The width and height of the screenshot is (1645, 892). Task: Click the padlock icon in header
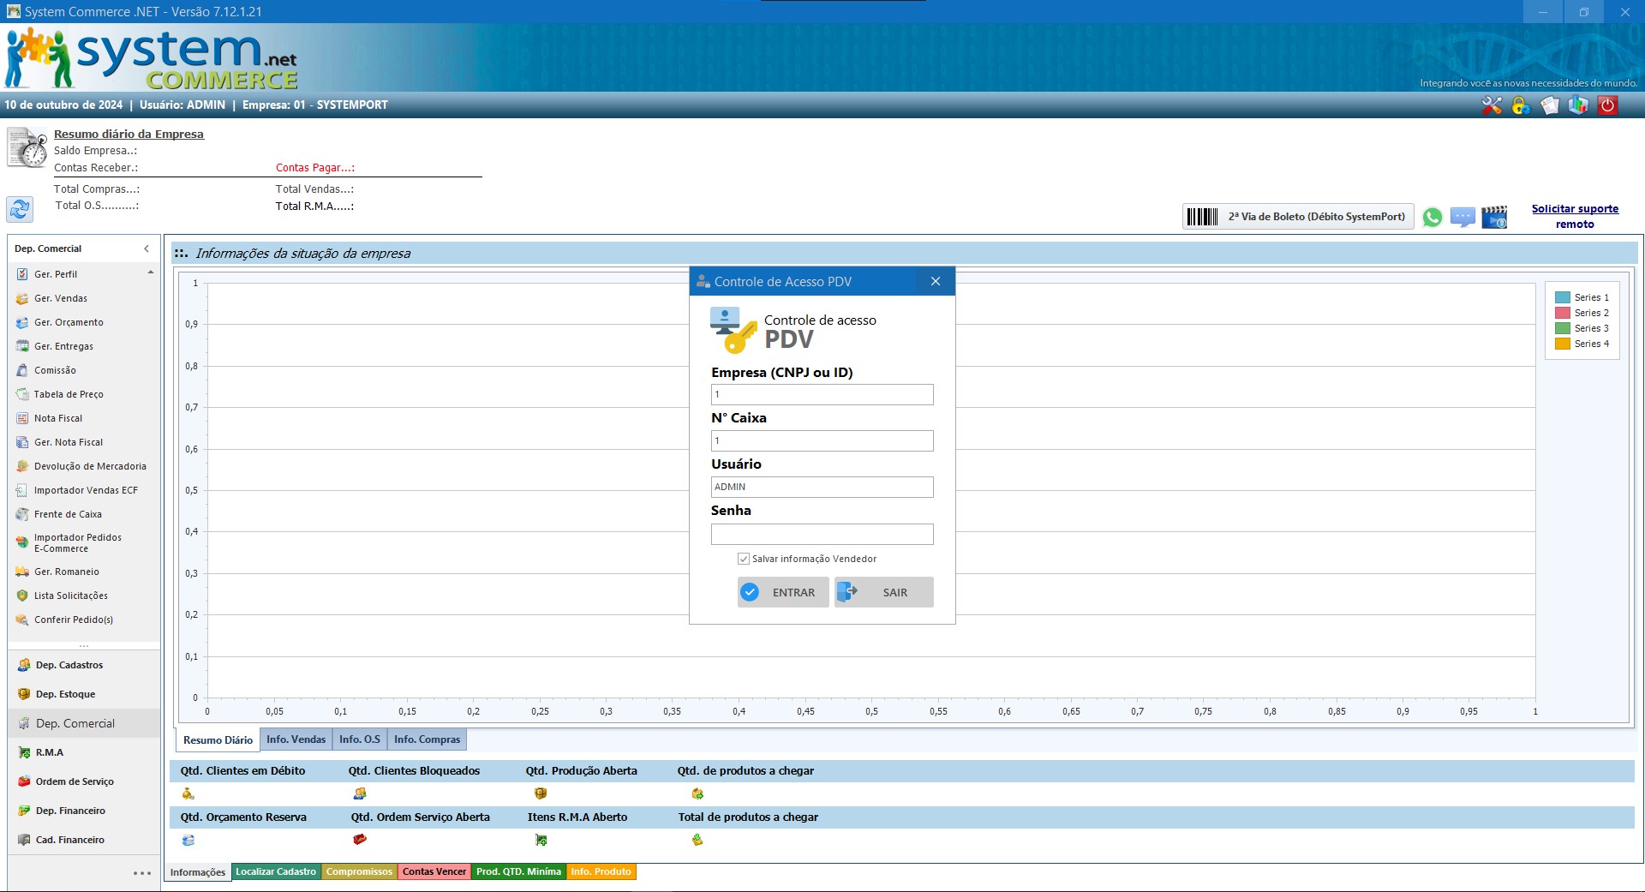coord(1521,105)
